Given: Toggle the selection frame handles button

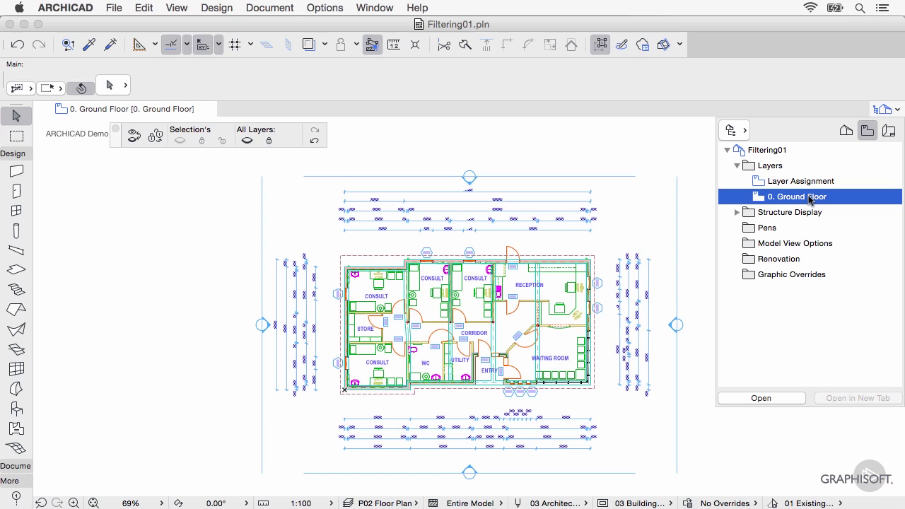Looking at the screenshot, I should coord(600,45).
